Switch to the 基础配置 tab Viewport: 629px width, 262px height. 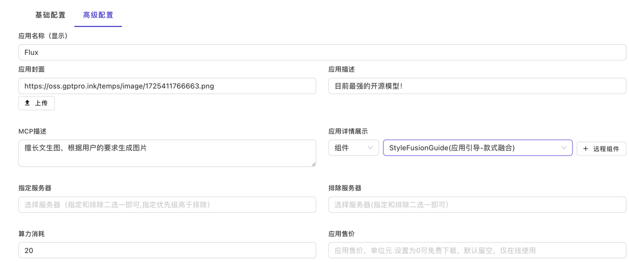50,15
